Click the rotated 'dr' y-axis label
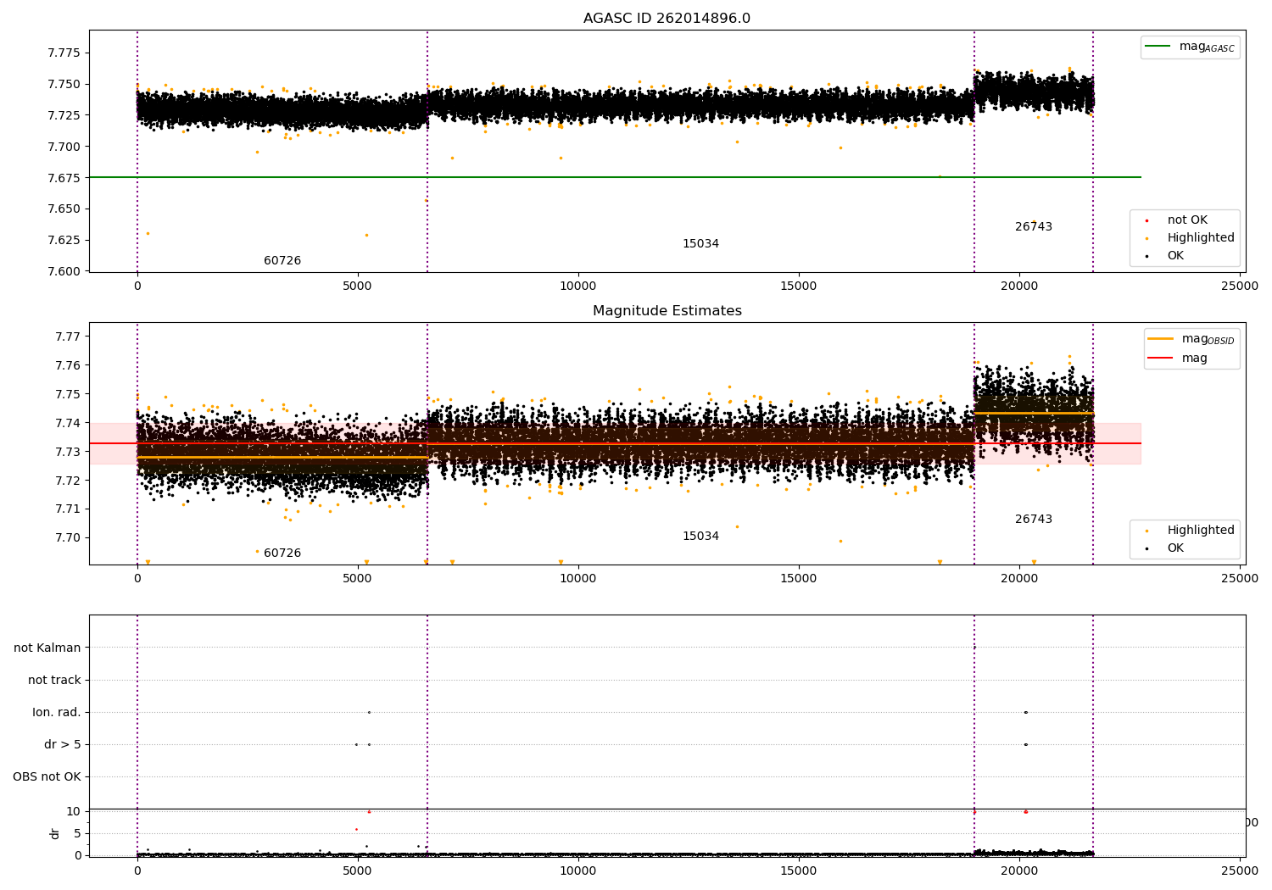Viewport: 1272px width, 890px height. [55, 834]
